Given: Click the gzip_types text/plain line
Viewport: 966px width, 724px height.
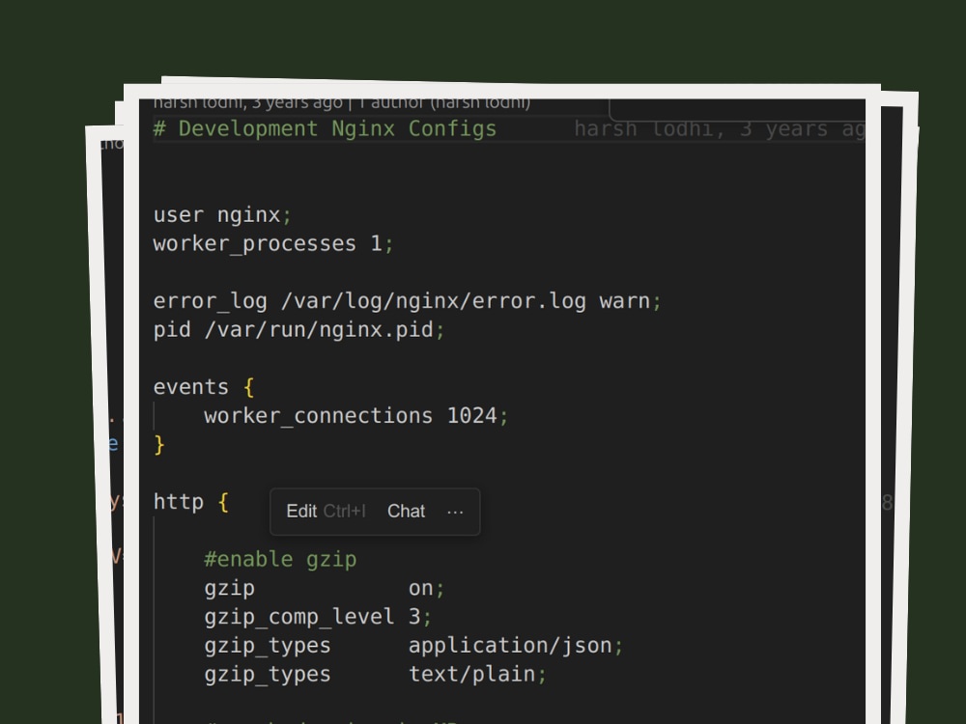Looking at the screenshot, I should pyautogui.click(x=375, y=674).
